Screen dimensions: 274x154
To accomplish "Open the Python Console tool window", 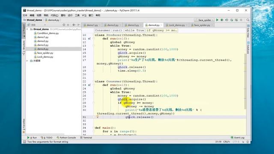I will 66,138.
